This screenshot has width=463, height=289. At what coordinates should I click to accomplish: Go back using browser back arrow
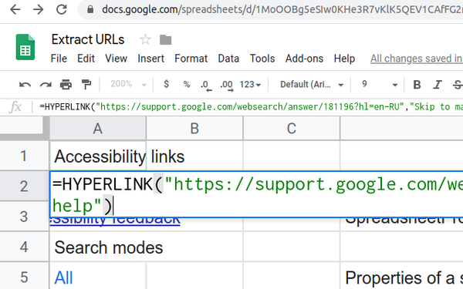tap(15, 9)
